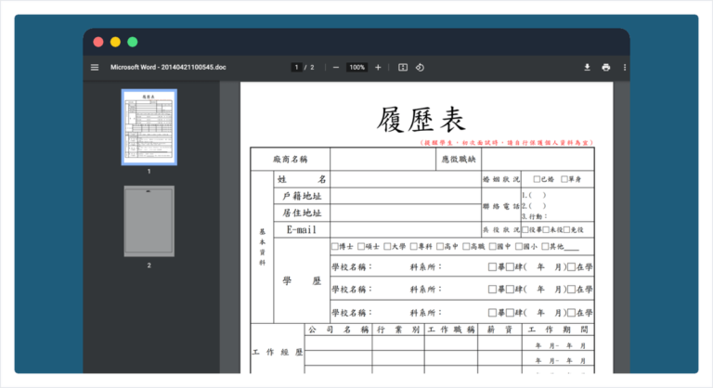Click the yellow minimize window button
This screenshot has height=388, width=713.
(x=115, y=42)
